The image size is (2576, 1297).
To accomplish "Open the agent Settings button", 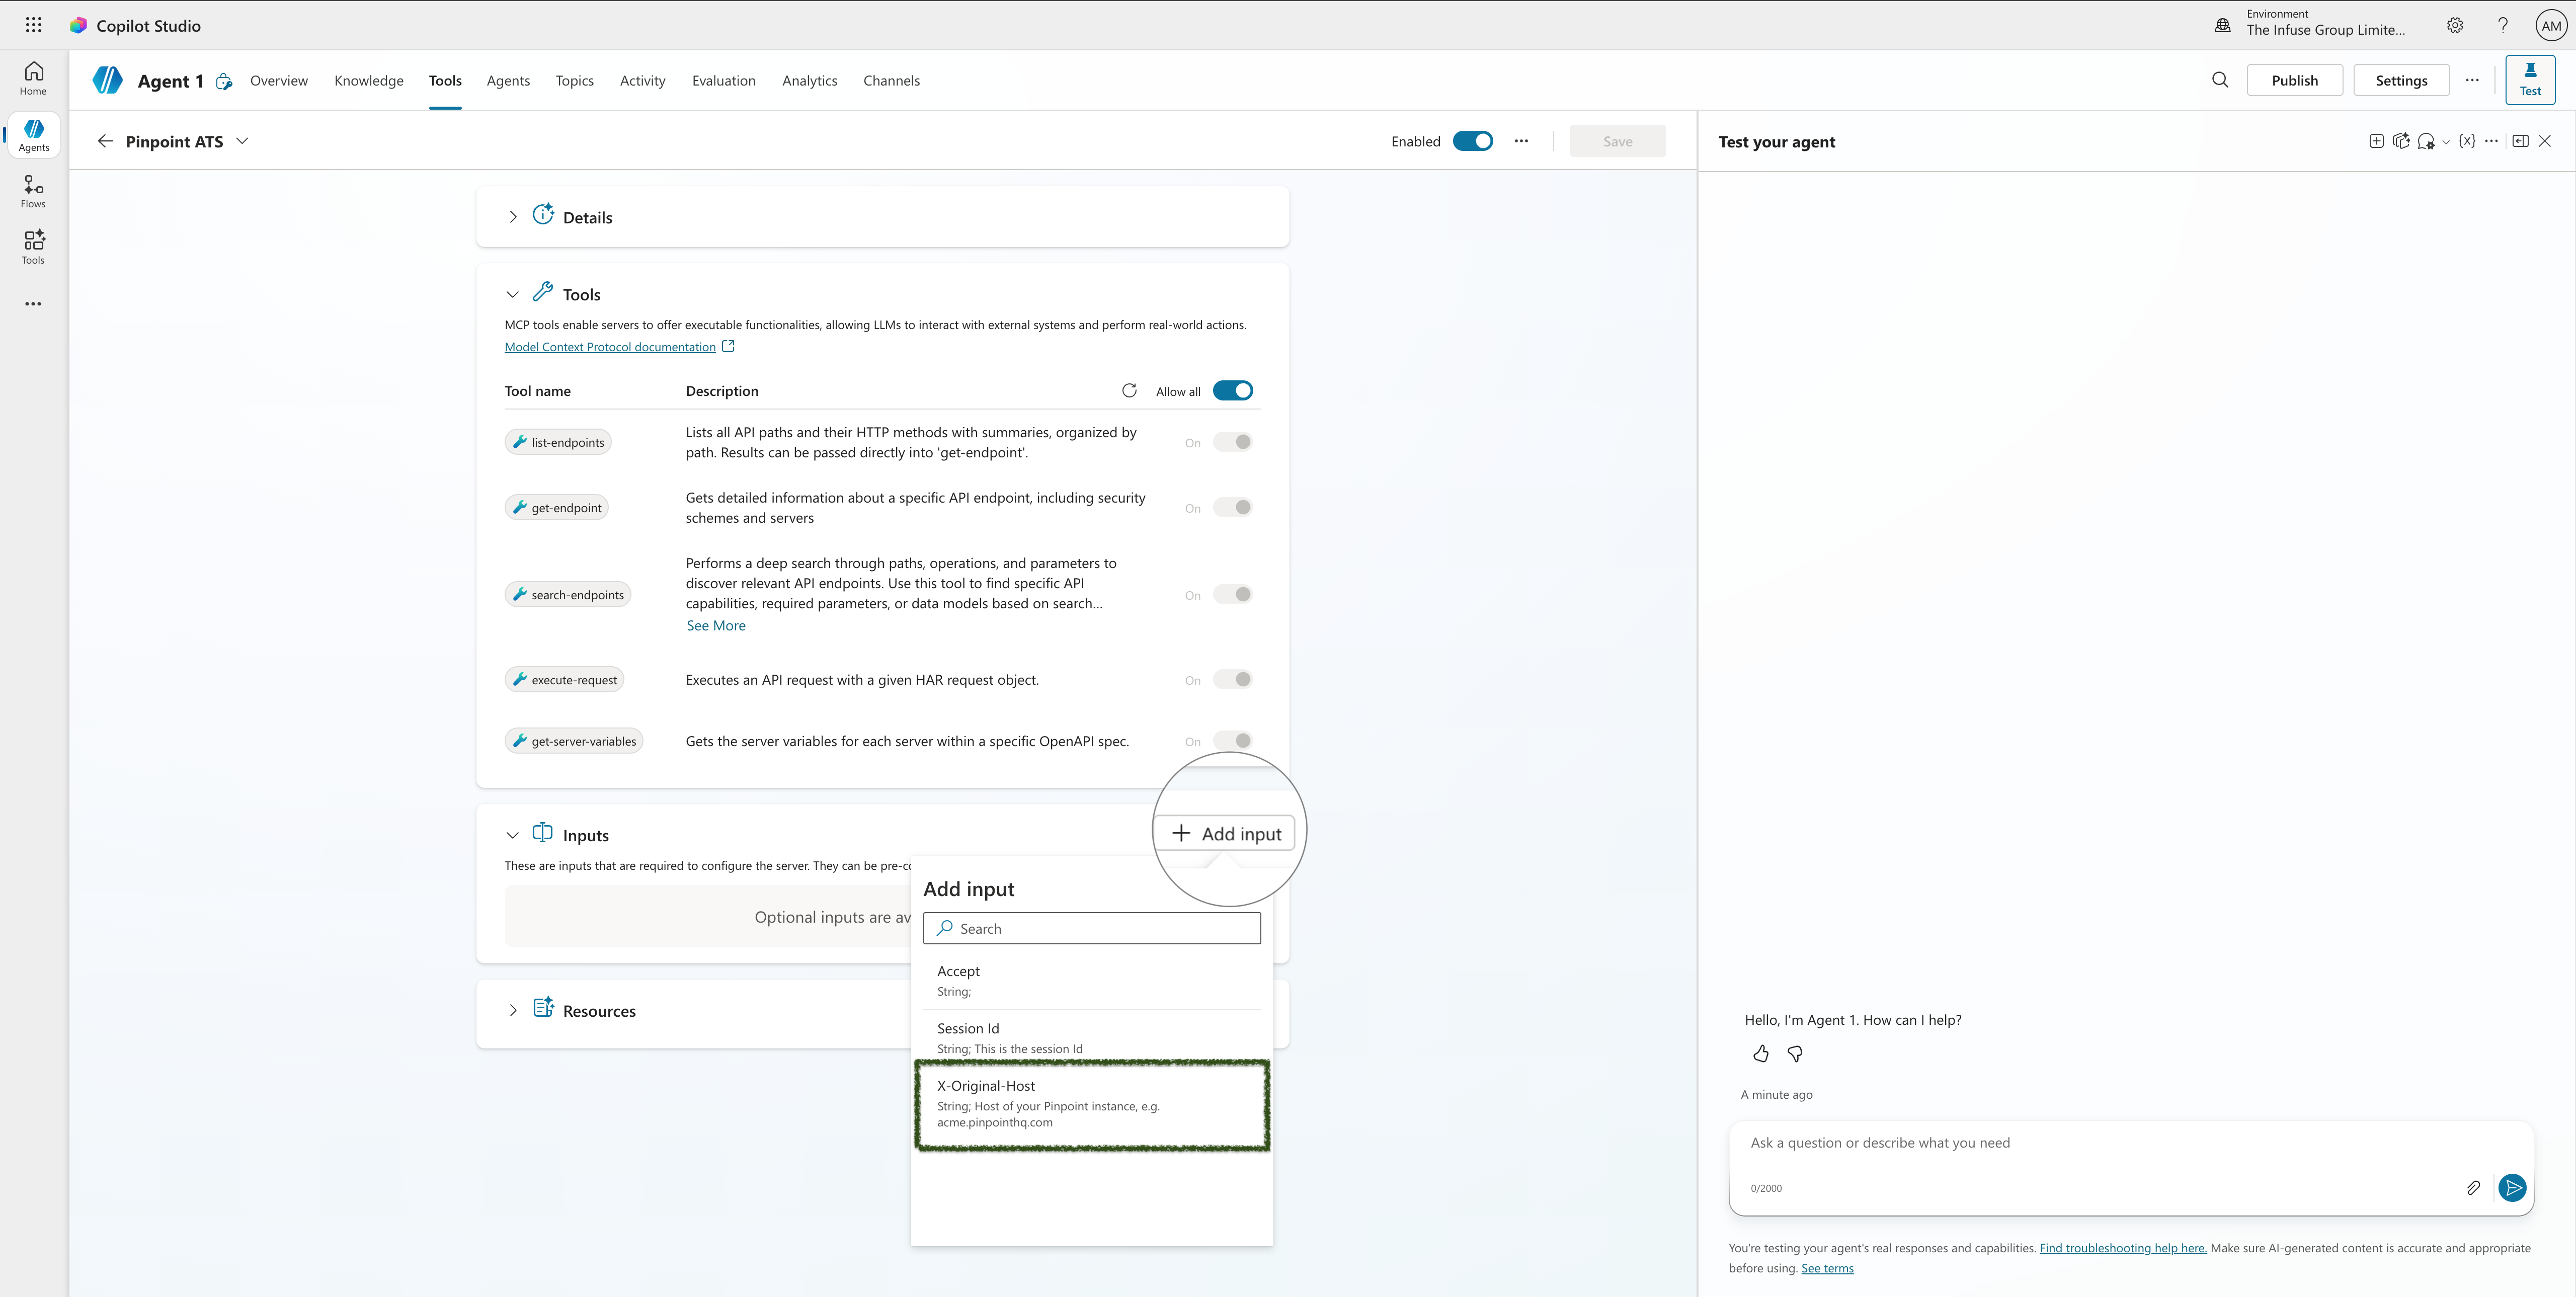I will pyautogui.click(x=2401, y=80).
